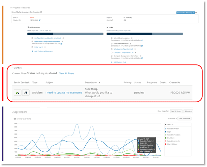Click the Status column header
This screenshot has height=167, width=207.
click(x=137, y=83)
